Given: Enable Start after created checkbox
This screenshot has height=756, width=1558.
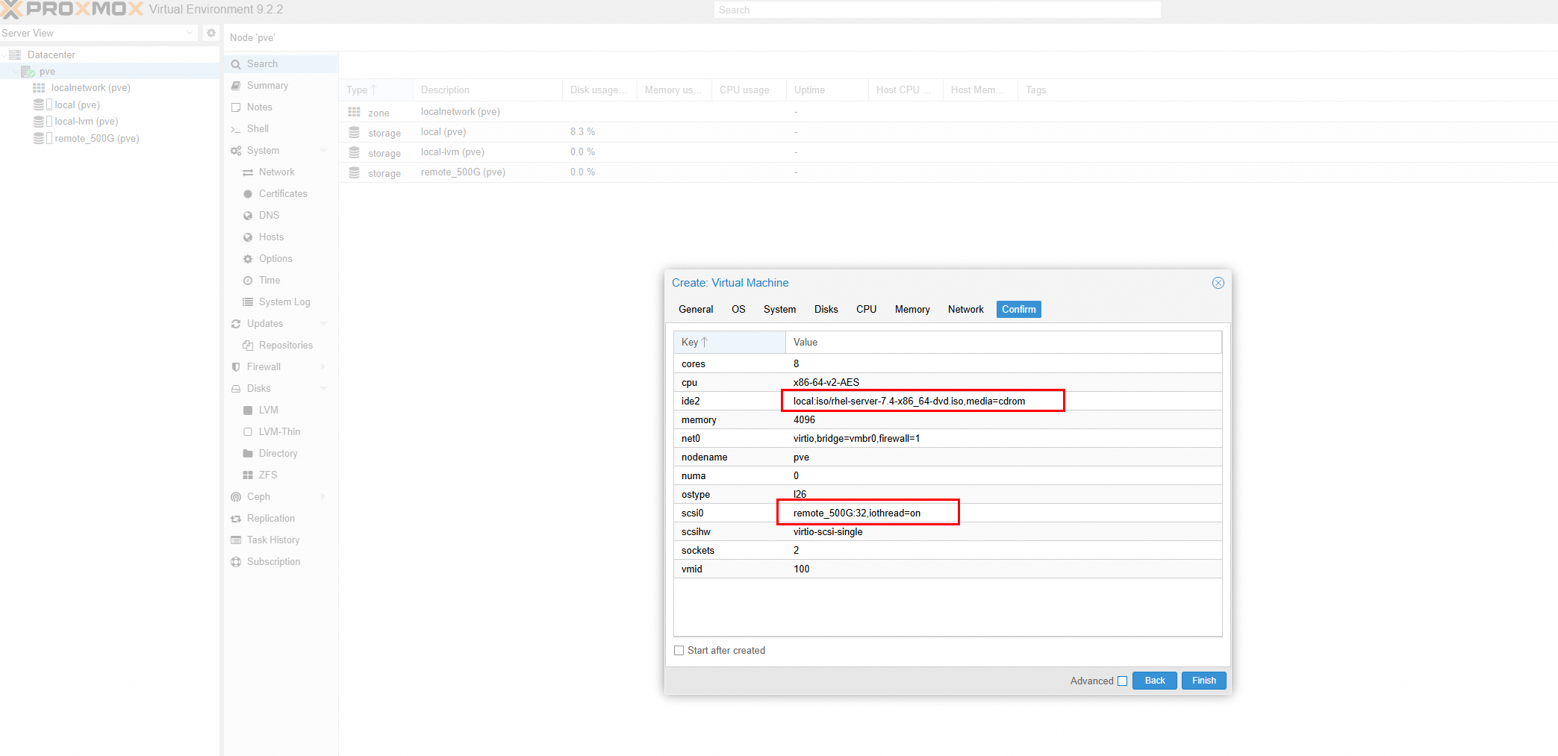Looking at the screenshot, I should pyautogui.click(x=679, y=651).
